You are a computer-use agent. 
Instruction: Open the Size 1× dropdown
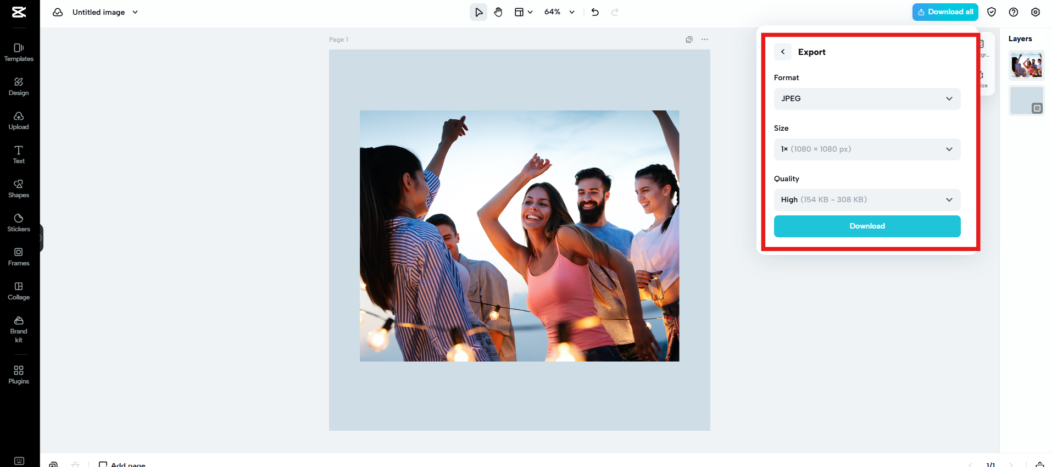pos(867,149)
